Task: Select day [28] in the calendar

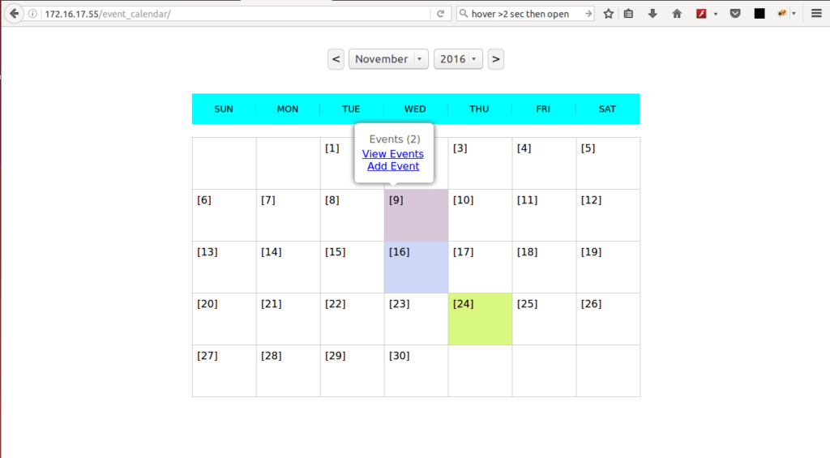Action: [x=288, y=370]
